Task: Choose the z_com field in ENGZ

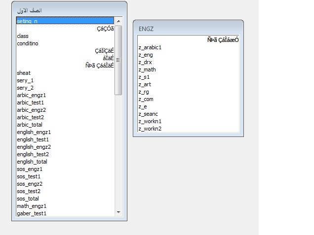Action: click(146, 99)
